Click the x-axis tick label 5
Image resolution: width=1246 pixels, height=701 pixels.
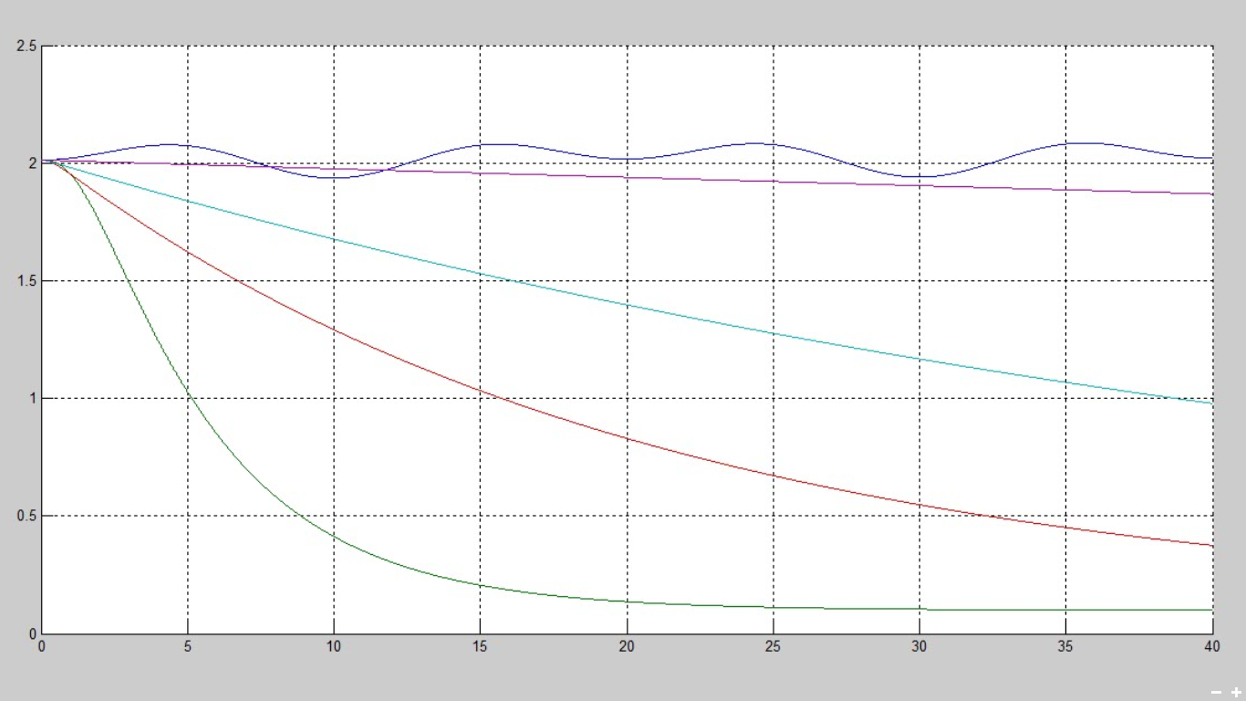click(x=188, y=646)
